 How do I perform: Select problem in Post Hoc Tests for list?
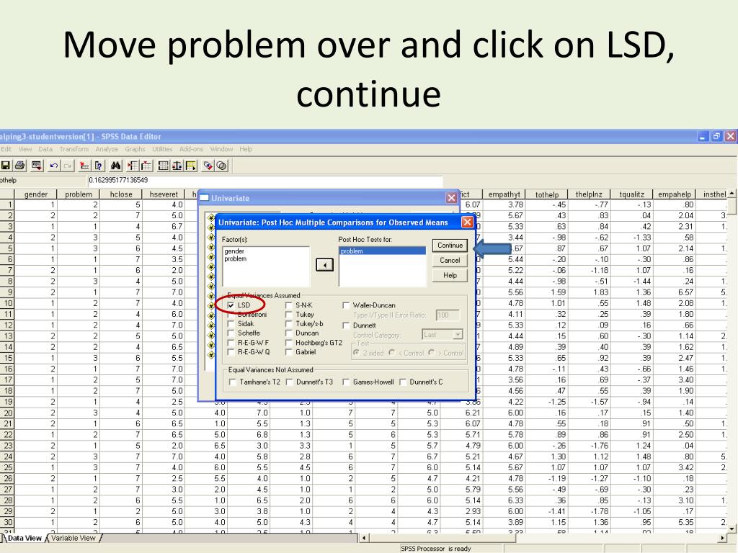pos(382,251)
